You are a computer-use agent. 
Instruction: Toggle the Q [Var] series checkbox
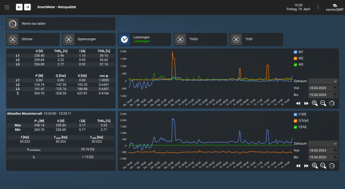[x=295, y=121]
